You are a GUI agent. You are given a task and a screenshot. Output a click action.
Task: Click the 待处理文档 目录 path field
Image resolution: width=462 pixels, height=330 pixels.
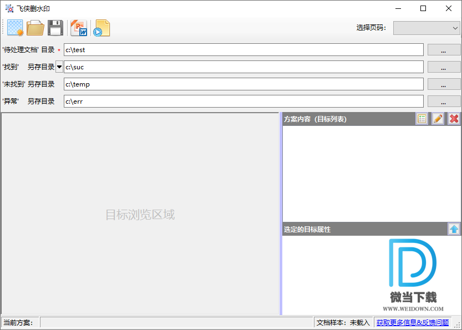point(243,50)
